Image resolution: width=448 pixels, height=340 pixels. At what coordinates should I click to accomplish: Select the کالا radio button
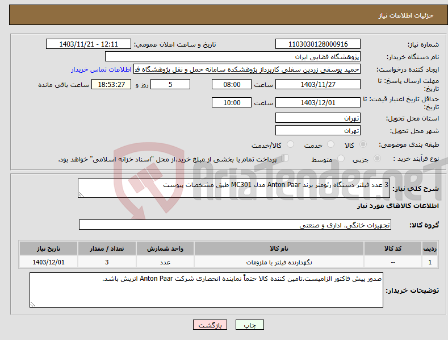(x=363, y=144)
